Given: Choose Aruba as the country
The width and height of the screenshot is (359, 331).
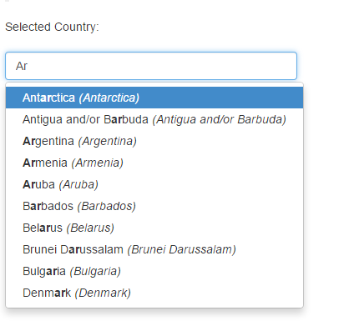Looking at the screenshot, I should (154, 184).
